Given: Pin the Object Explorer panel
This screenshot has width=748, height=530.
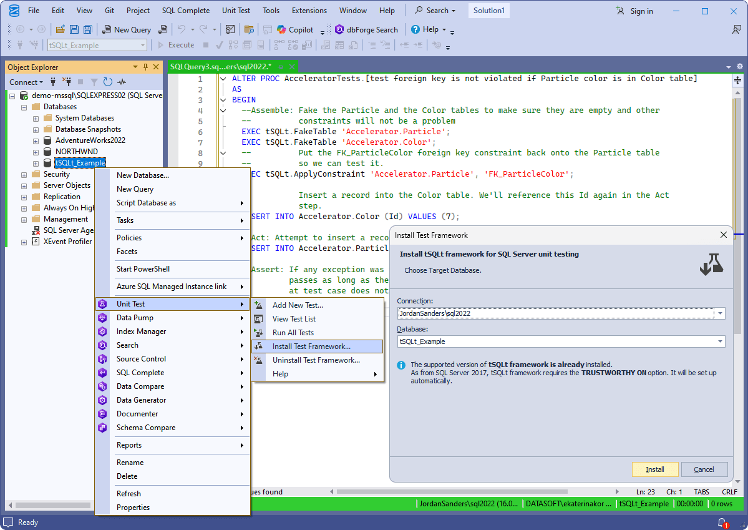Looking at the screenshot, I should [x=145, y=67].
